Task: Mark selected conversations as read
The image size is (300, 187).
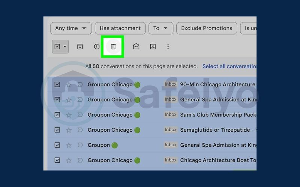Action: point(136,47)
